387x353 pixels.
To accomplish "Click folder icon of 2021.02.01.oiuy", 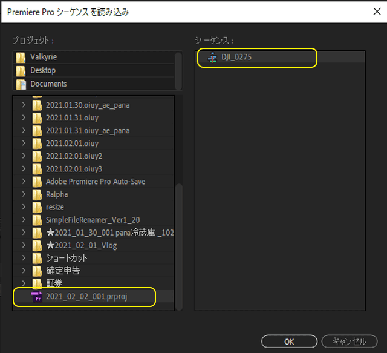I will pos(37,144).
